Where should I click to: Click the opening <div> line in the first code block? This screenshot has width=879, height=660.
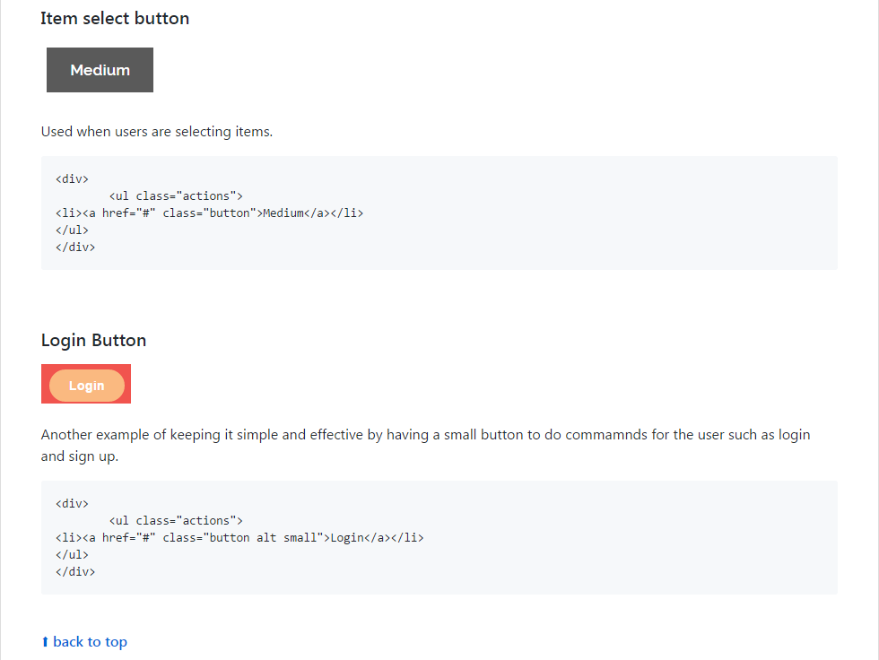[72, 179]
